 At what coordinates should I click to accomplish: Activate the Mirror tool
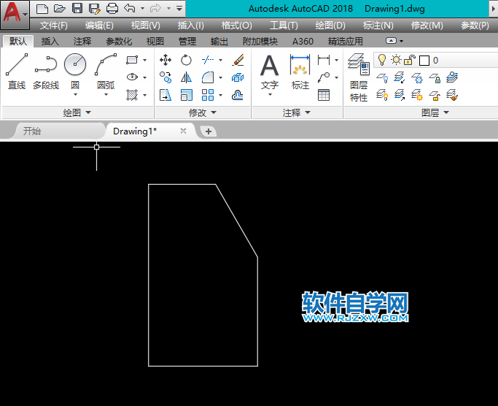coord(186,77)
